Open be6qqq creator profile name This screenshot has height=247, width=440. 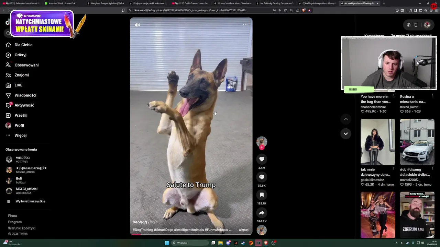point(140,222)
